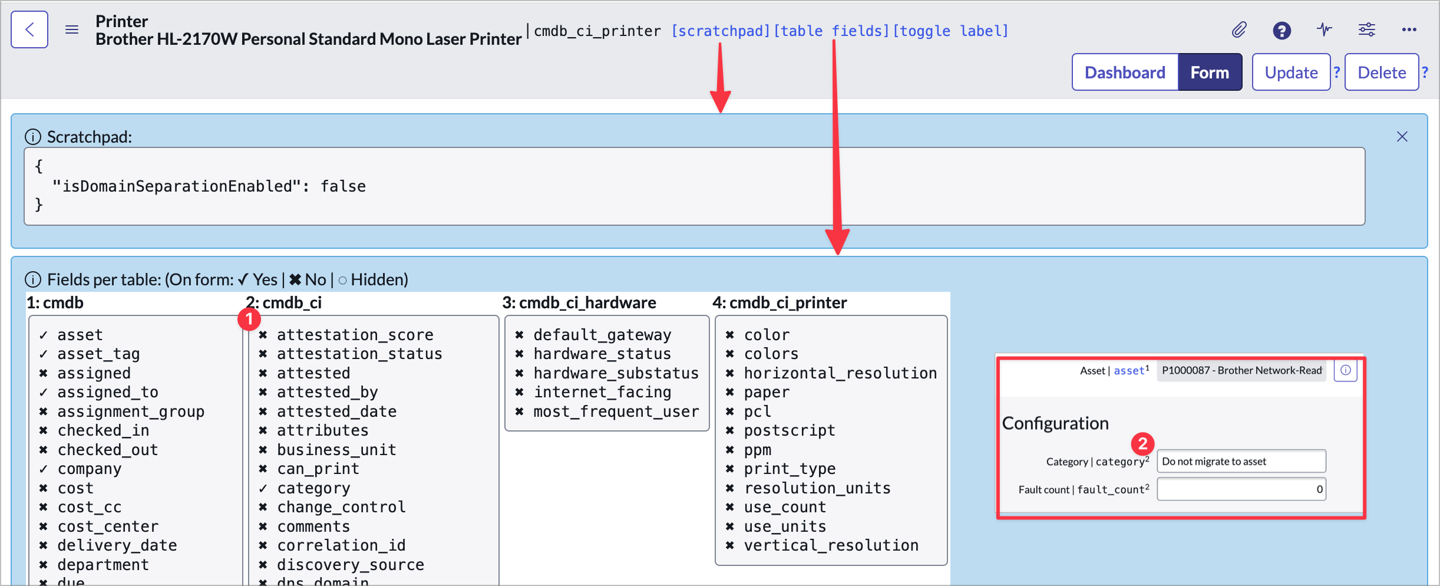Click the asset field name link
This screenshot has width=1440, height=586.
[x=1128, y=371]
